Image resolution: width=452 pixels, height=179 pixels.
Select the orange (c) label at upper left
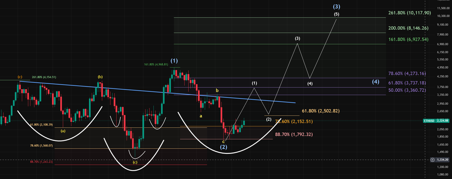(x=20, y=77)
